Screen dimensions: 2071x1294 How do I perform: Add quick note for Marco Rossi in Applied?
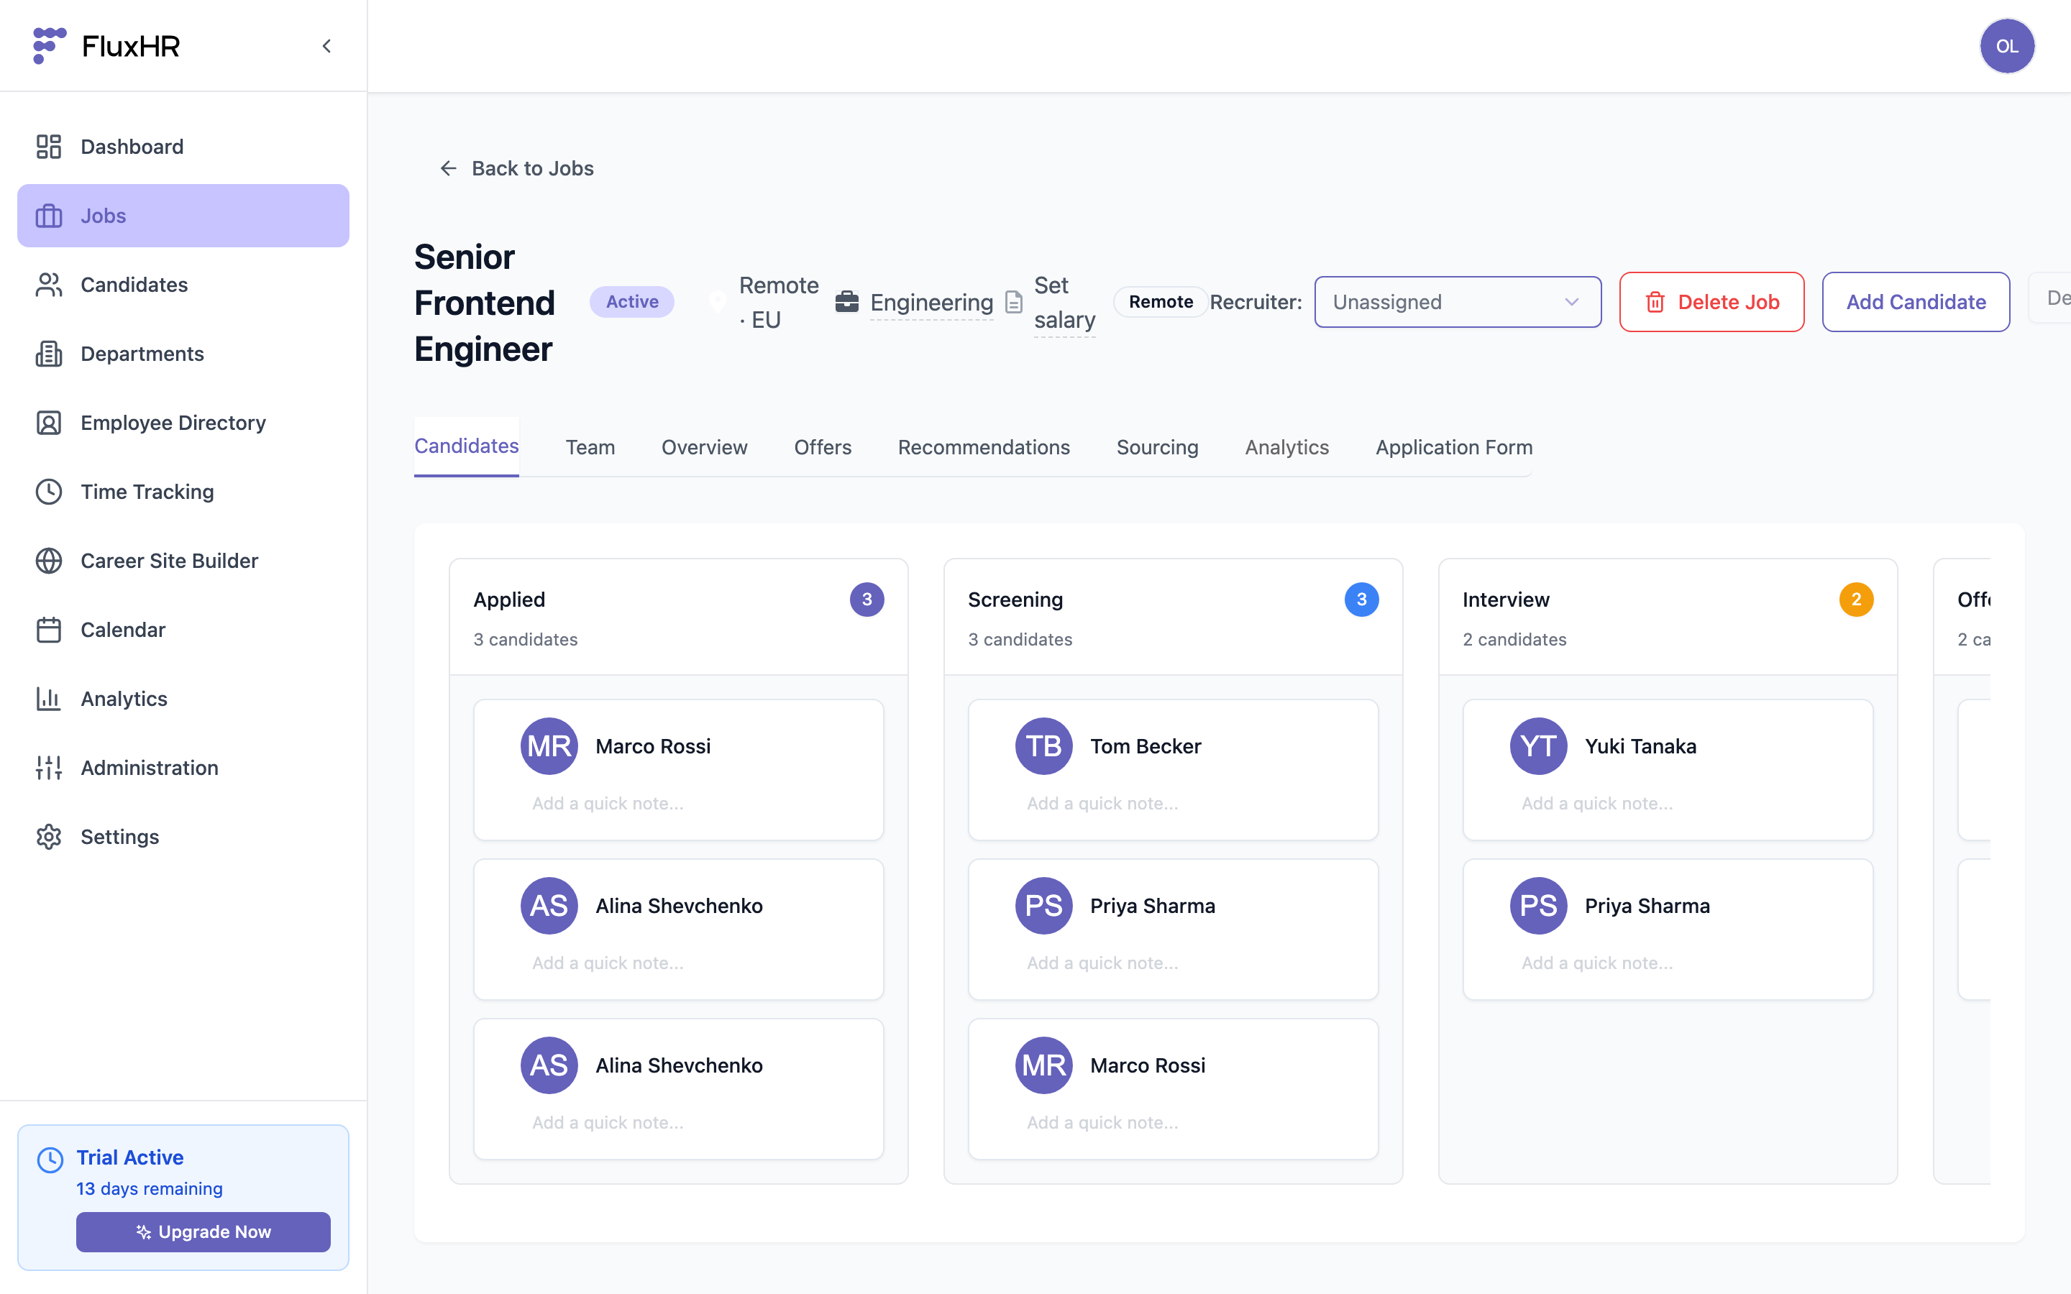click(608, 804)
